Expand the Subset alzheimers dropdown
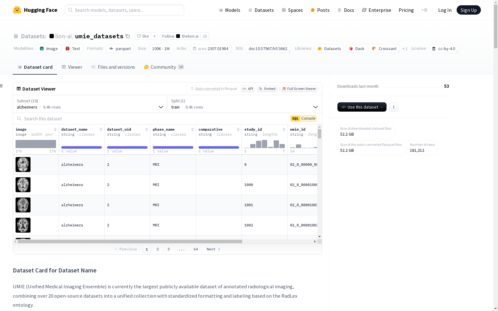This screenshot has width=498, height=311. [90, 104]
